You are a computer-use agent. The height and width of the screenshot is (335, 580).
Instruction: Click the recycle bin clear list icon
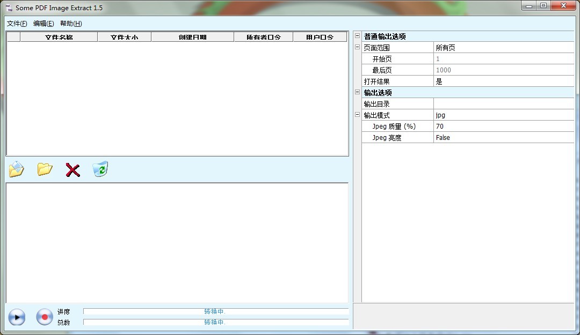coord(100,169)
